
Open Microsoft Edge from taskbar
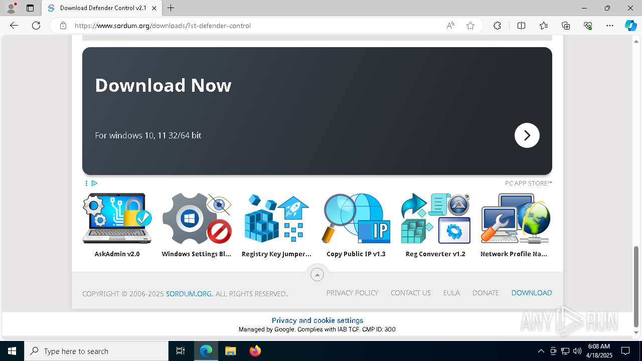pos(206,351)
